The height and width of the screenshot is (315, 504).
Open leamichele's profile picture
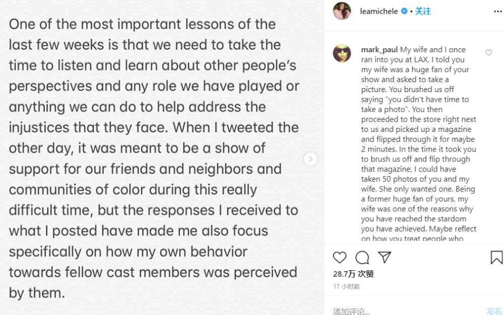click(x=342, y=11)
